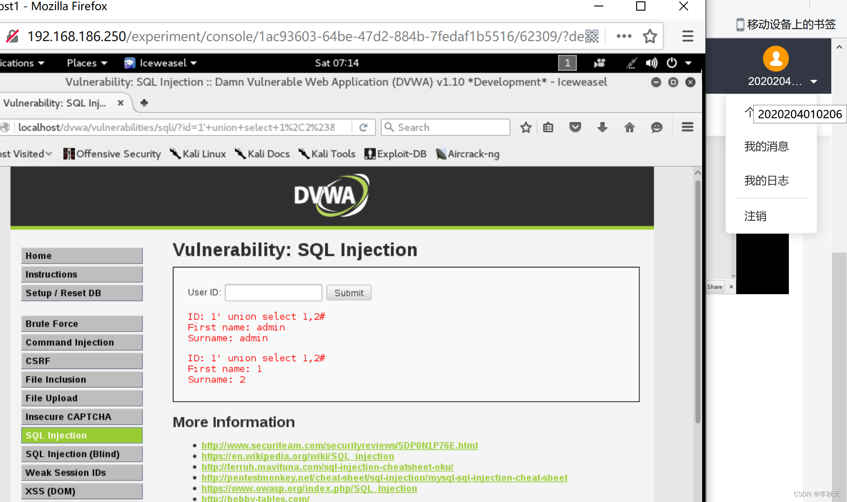
Task: Click the insecure connection lock icon
Action: pos(13,36)
